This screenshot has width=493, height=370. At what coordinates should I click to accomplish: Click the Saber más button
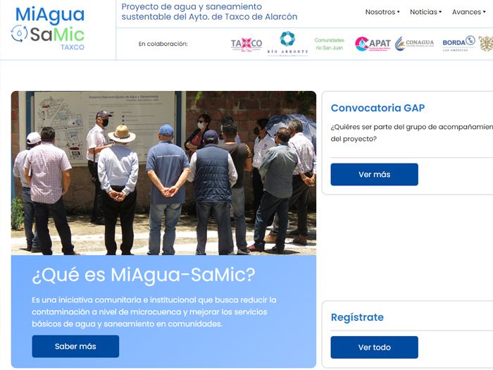tap(75, 346)
